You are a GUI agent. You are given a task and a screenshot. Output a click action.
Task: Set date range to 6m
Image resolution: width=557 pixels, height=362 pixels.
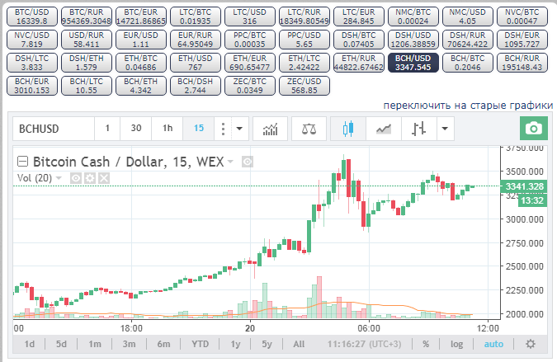click(x=163, y=344)
